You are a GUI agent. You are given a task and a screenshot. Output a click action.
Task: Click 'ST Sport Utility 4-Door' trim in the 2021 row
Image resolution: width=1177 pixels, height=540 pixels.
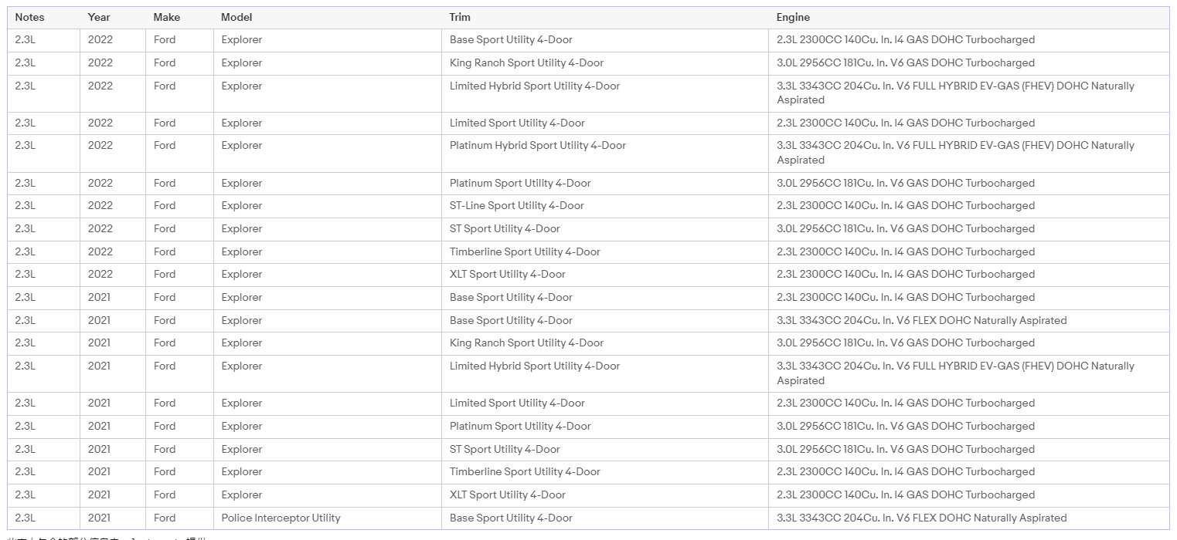(505, 449)
